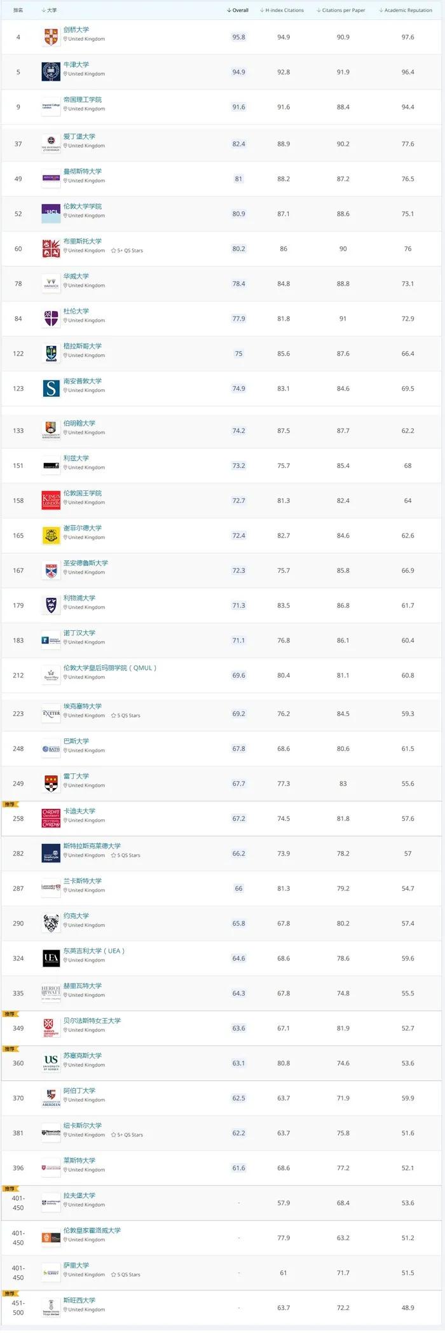Click the University of Sussex US logo
The image size is (445, 1340).
[x=51, y=1063]
